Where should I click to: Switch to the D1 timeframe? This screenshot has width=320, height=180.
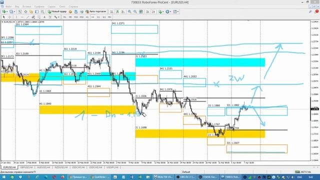(98, 17)
